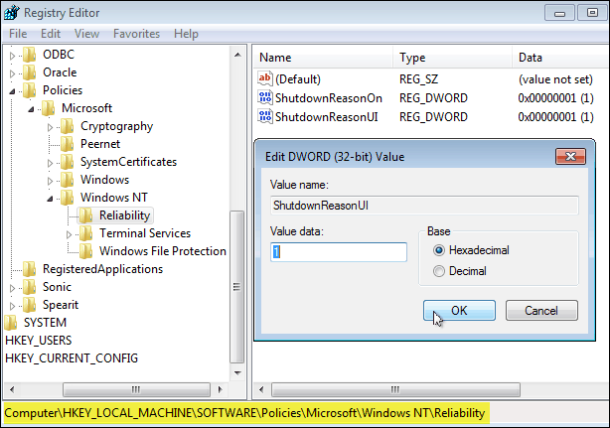Image resolution: width=610 pixels, height=428 pixels.
Task: Click the SYSTEM folder icon
Action: pyautogui.click(x=11, y=323)
